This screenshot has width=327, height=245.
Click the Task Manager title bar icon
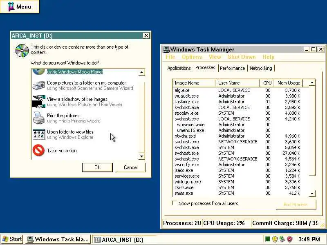[x=166, y=49]
